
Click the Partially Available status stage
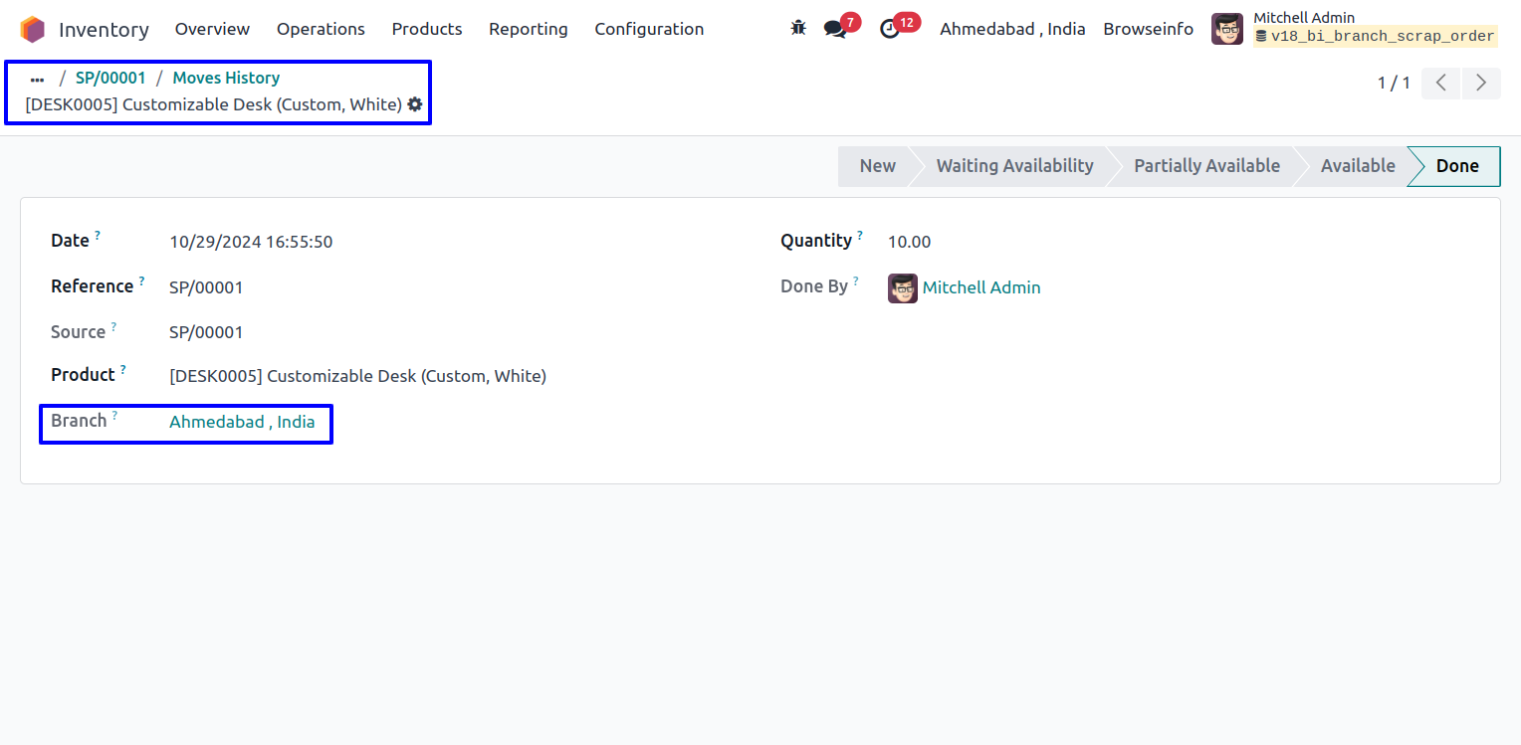(x=1206, y=166)
